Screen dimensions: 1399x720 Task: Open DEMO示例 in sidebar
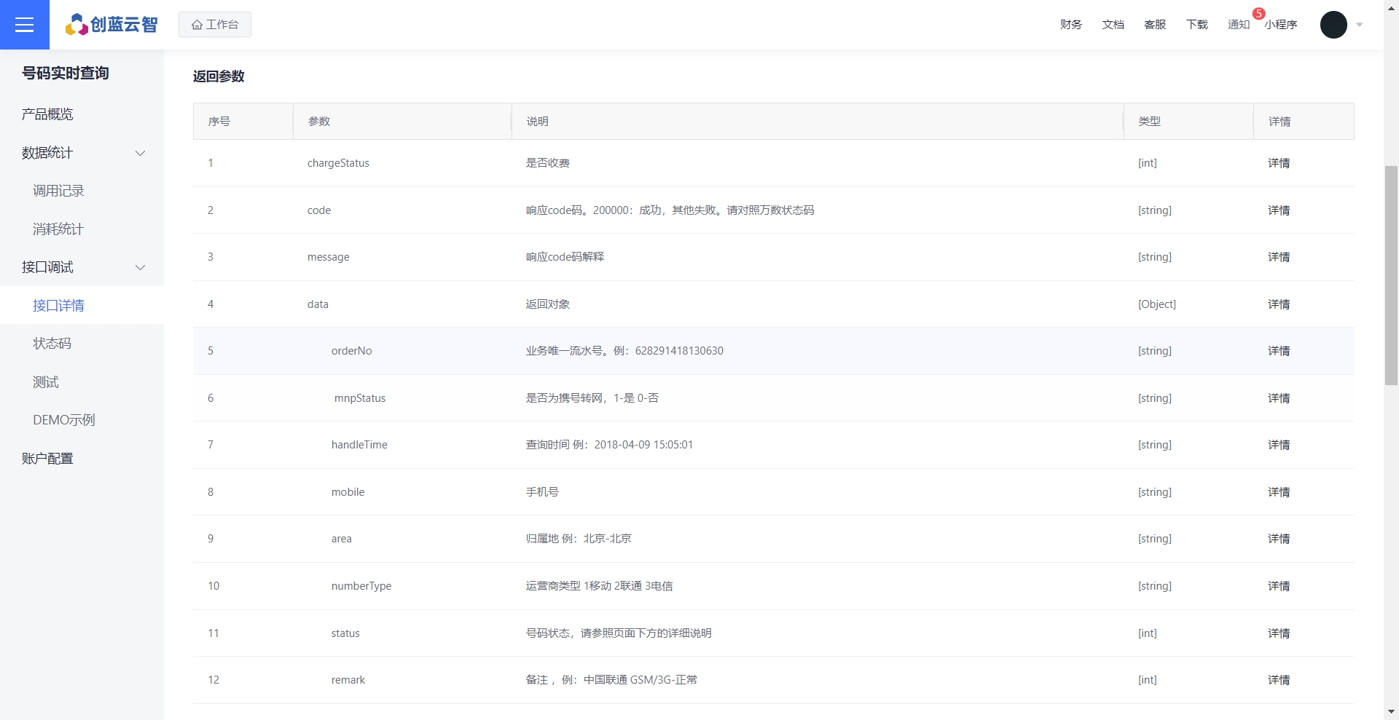63,420
